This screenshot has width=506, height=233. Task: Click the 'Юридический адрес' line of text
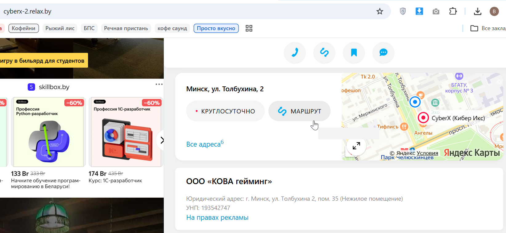[295, 199]
